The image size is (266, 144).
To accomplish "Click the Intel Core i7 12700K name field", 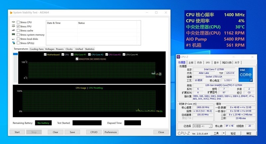I will pos(214,69).
